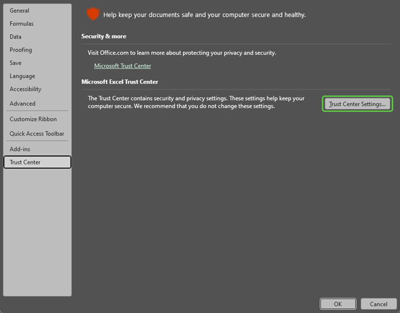This screenshot has height=313, width=400.
Task: Open the General options category
Action: 19,11
